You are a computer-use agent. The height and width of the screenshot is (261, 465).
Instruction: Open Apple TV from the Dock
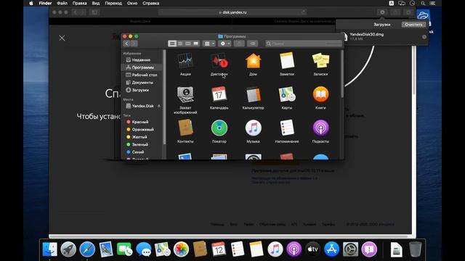[x=312, y=249]
